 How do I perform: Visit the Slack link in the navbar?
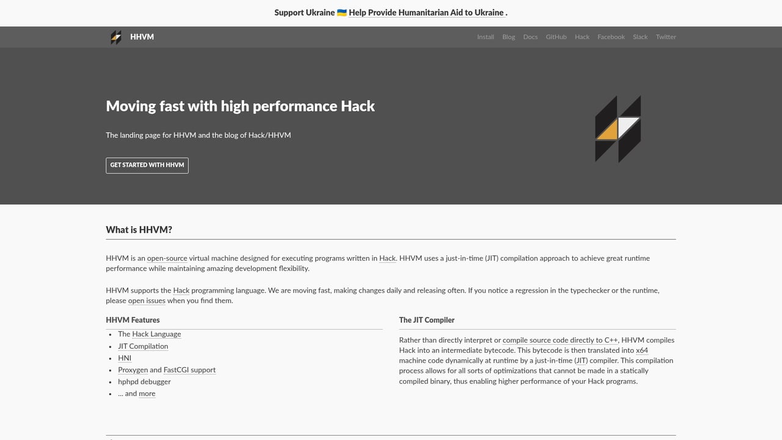click(640, 37)
